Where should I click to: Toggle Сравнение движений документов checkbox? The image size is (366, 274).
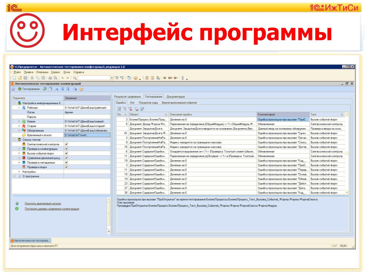66,158
